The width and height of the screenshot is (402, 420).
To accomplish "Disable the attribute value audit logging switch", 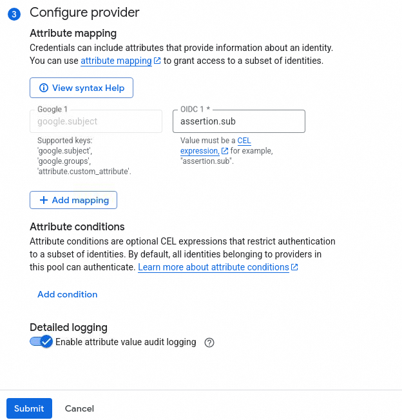I will (x=41, y=342).
